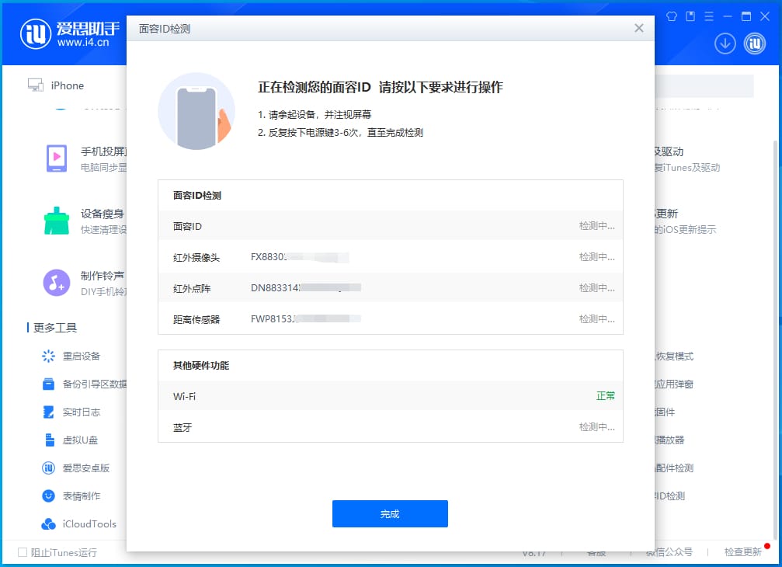Click 检查更新 link in status bar
The height and width of the screenshot is (567, 782).
742,551
